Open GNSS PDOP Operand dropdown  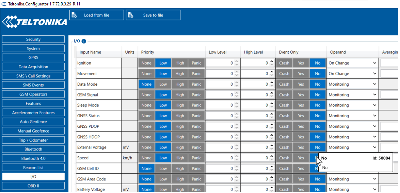pyautogui.click(x=352, y=126)
